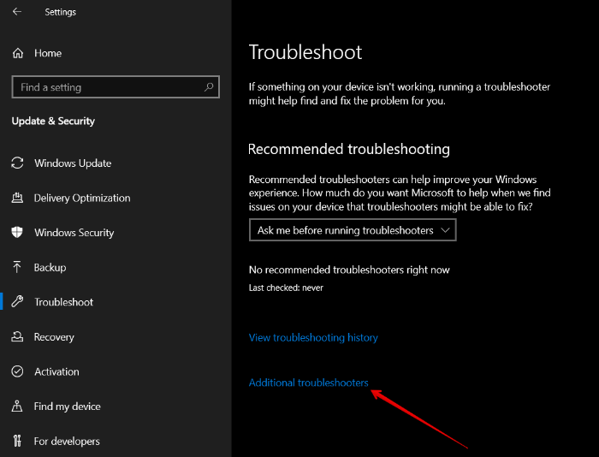Click the Windows Update sync icon

coord(17,163)
